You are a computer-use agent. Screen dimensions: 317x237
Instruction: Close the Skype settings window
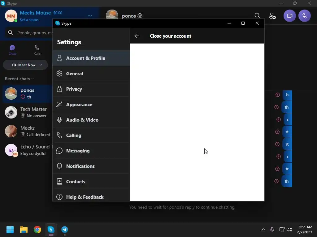pyautogui.click(x=257, y=23)
